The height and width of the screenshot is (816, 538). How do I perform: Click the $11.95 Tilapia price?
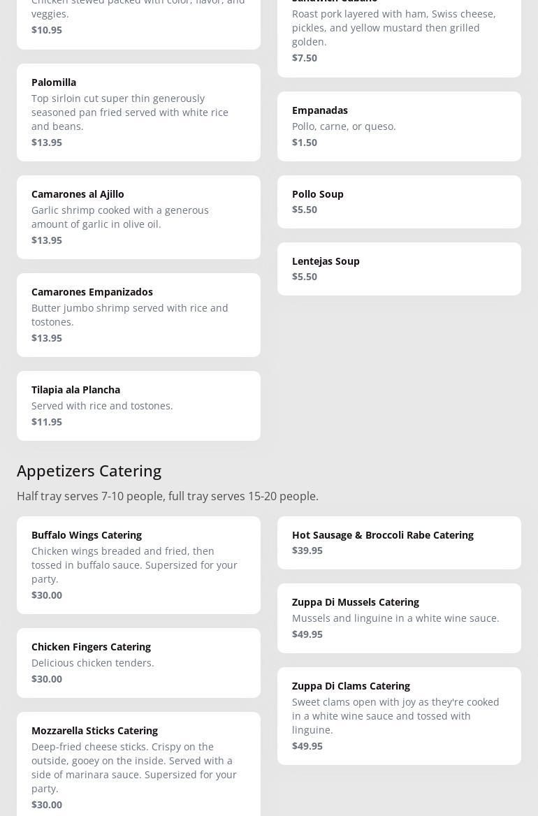point(47,422)
